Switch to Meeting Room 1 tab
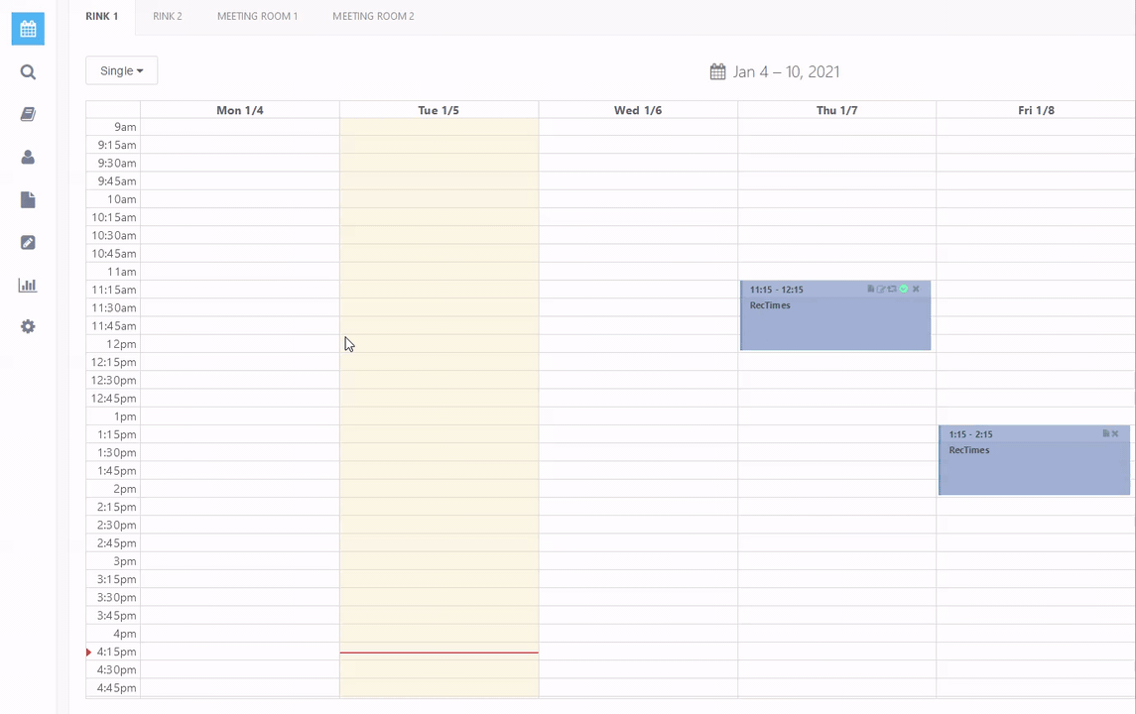 click(257, 16)
